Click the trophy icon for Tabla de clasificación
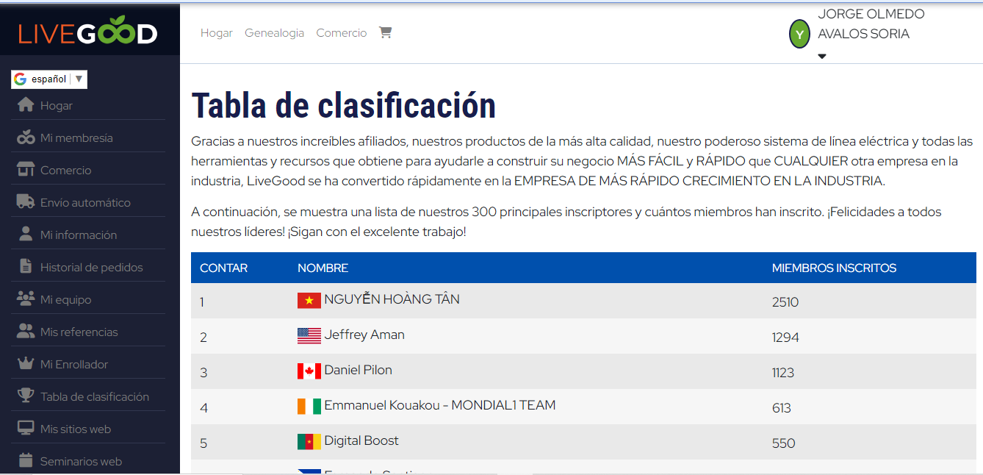 click(26, 396)
